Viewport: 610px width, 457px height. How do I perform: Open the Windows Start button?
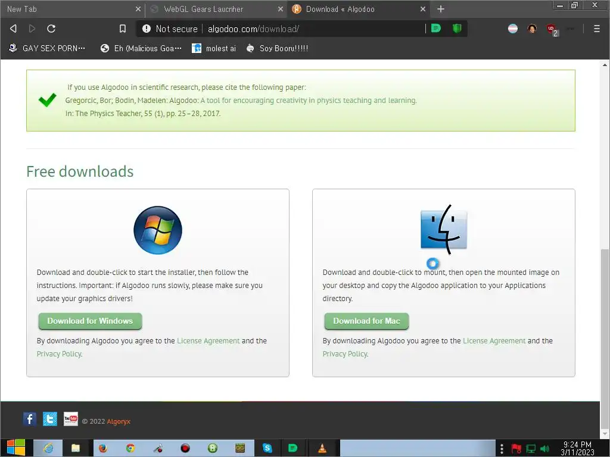pyautogui.click(x=16, y=448)
